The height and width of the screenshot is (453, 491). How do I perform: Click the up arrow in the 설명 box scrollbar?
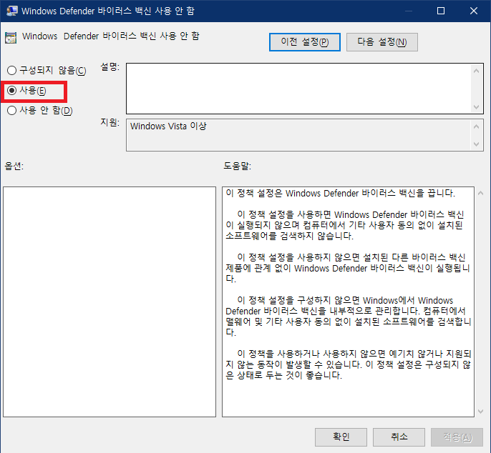click(476, 71)
